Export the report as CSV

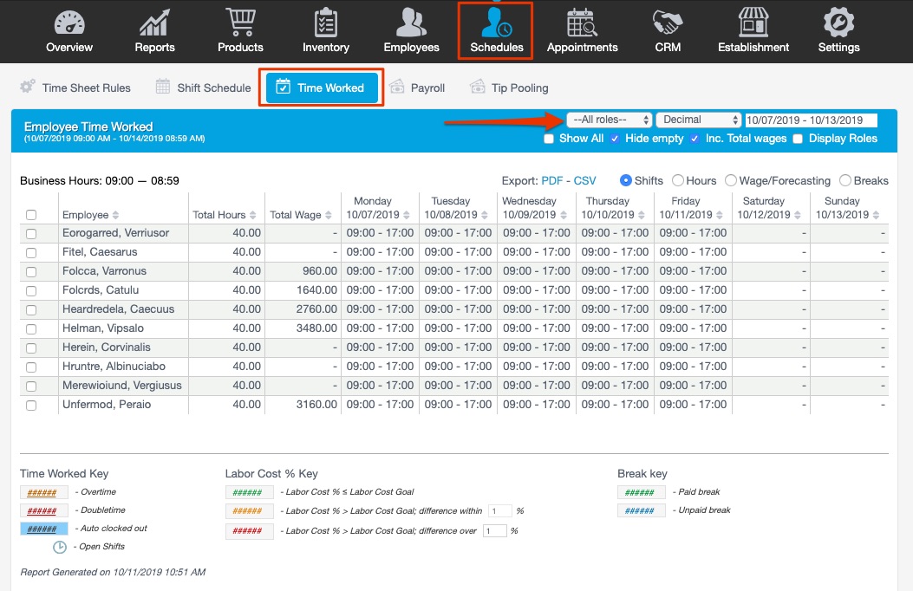[x=585, y=181]
